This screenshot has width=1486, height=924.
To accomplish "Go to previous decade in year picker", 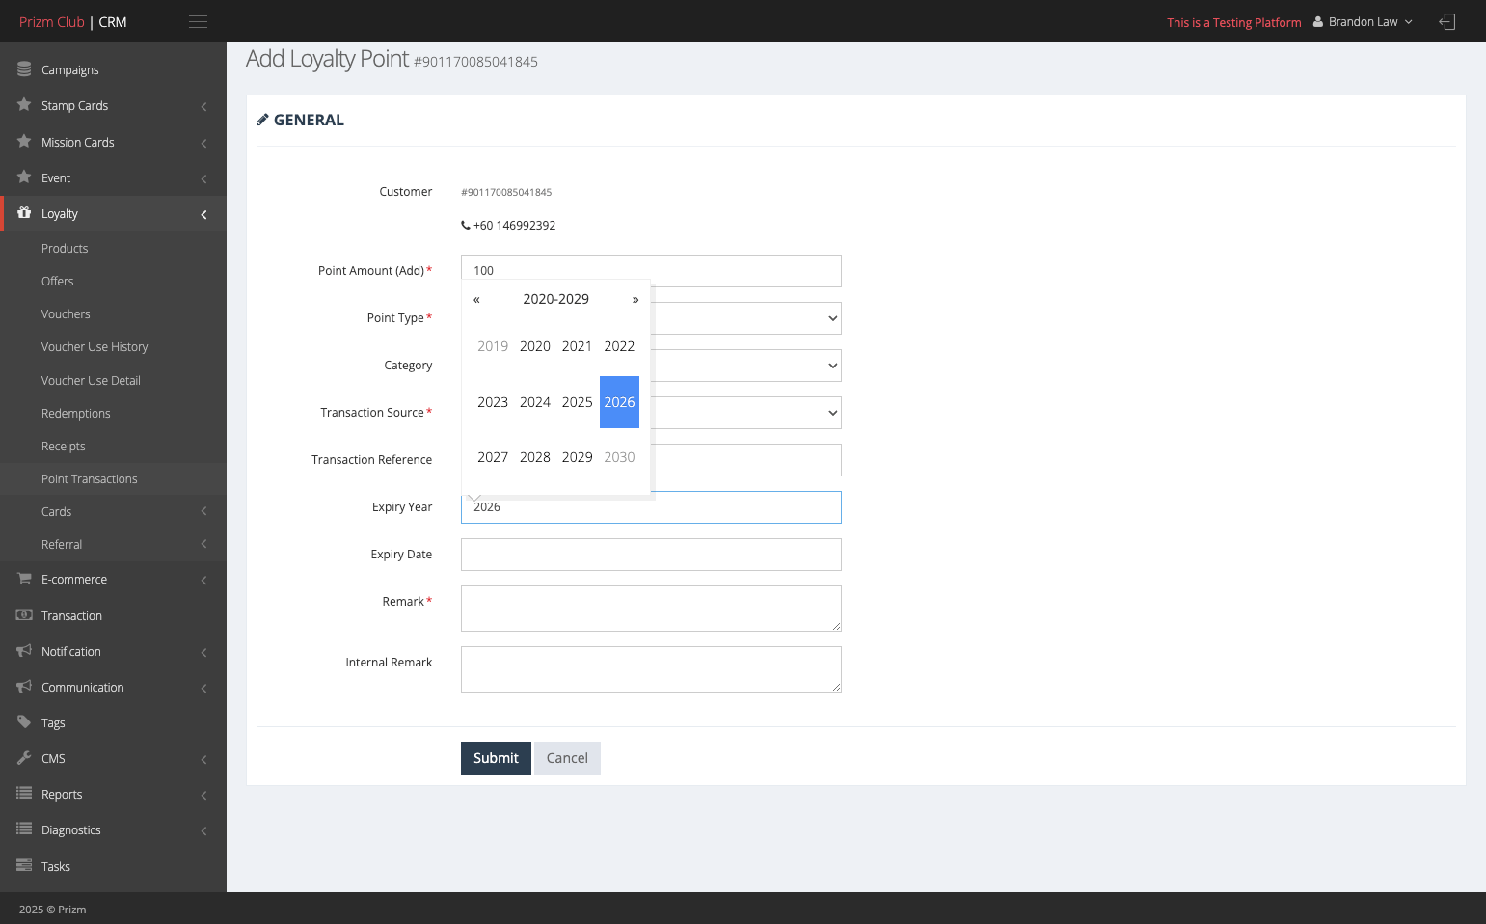I will coord(476,299).
